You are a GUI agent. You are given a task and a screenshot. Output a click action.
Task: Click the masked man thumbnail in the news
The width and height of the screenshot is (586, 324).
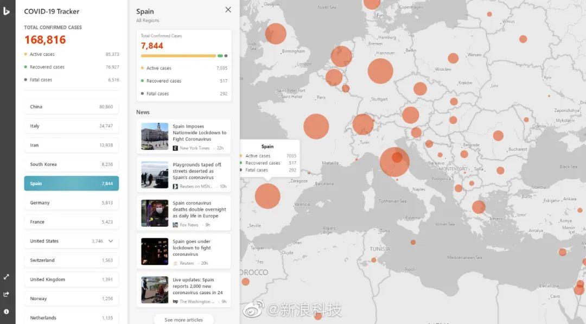155,213
